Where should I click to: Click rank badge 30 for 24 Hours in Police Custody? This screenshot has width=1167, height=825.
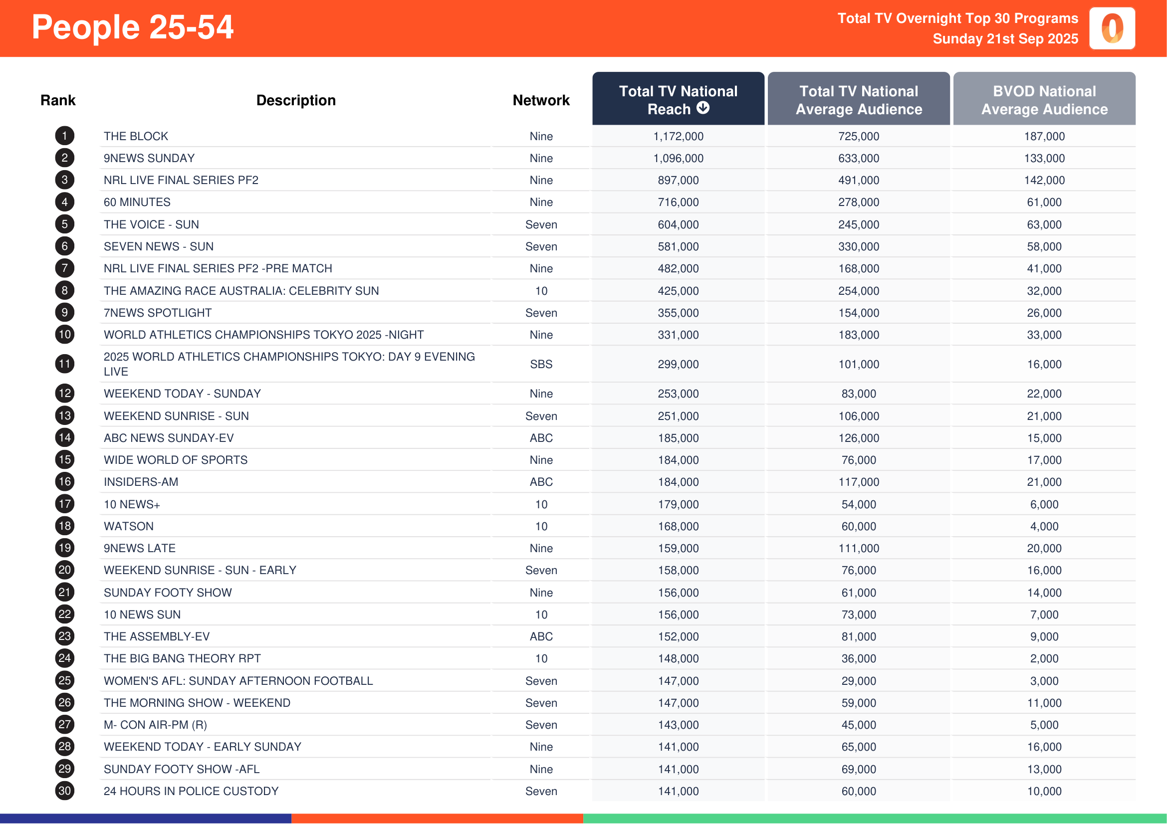pyautogui.click(x=64, y=791)
